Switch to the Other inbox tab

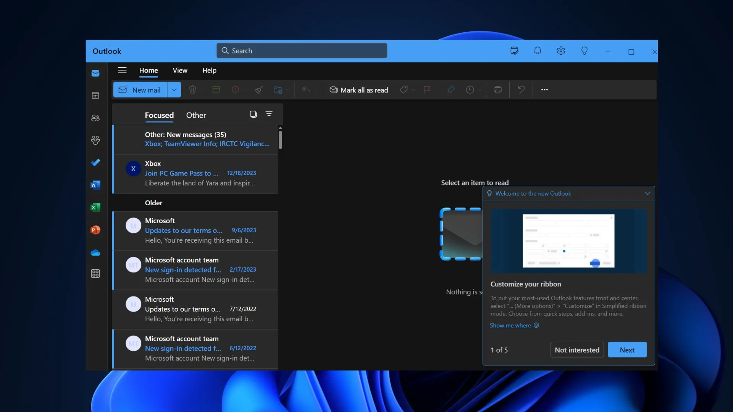click(195, 114)
